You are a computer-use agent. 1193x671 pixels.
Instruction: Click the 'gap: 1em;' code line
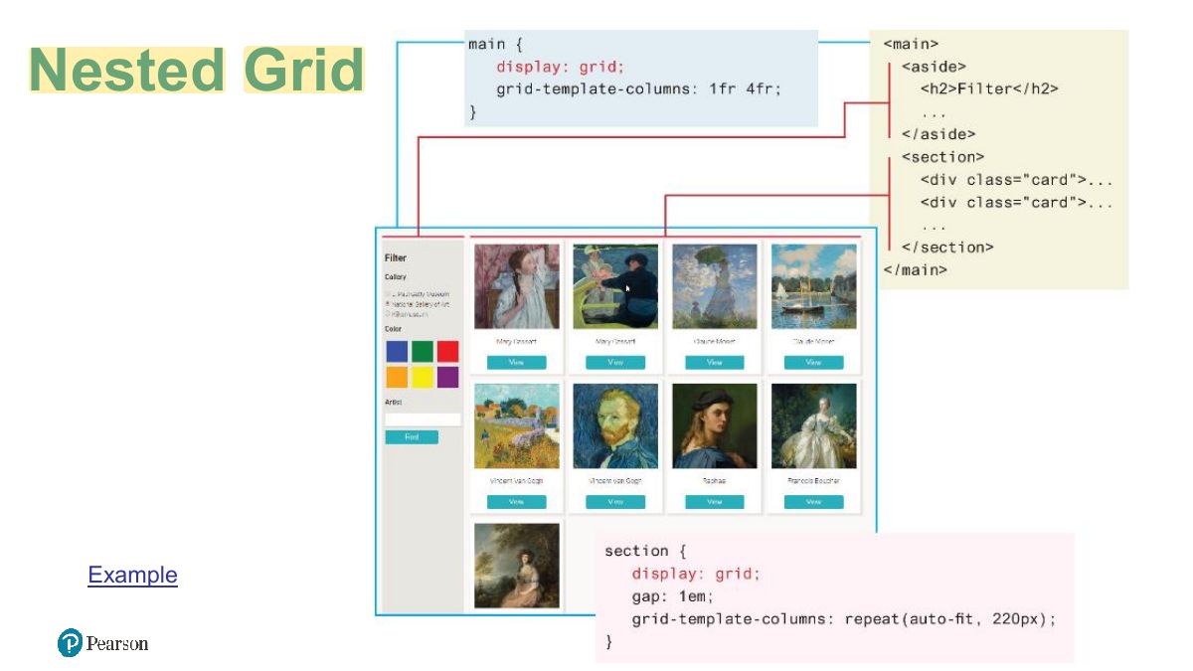673,596
